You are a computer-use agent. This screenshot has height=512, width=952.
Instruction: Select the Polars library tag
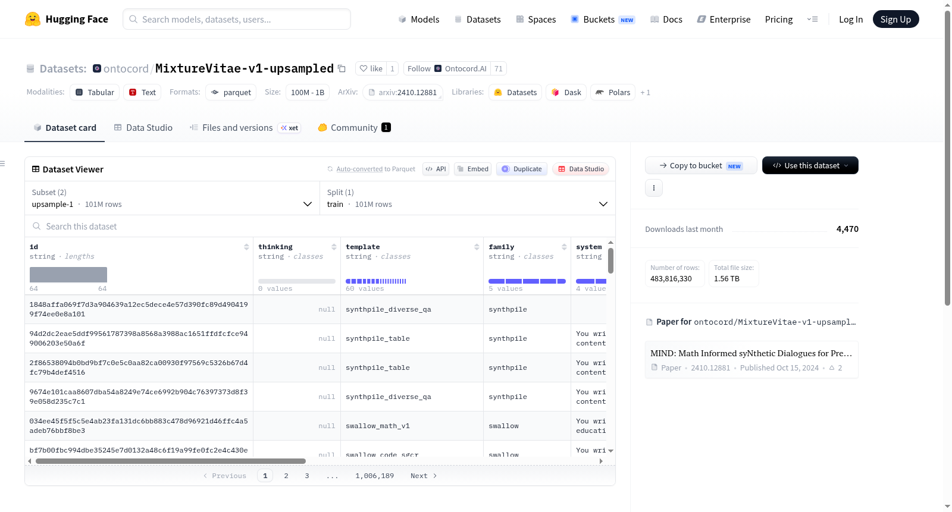(613, 92)
